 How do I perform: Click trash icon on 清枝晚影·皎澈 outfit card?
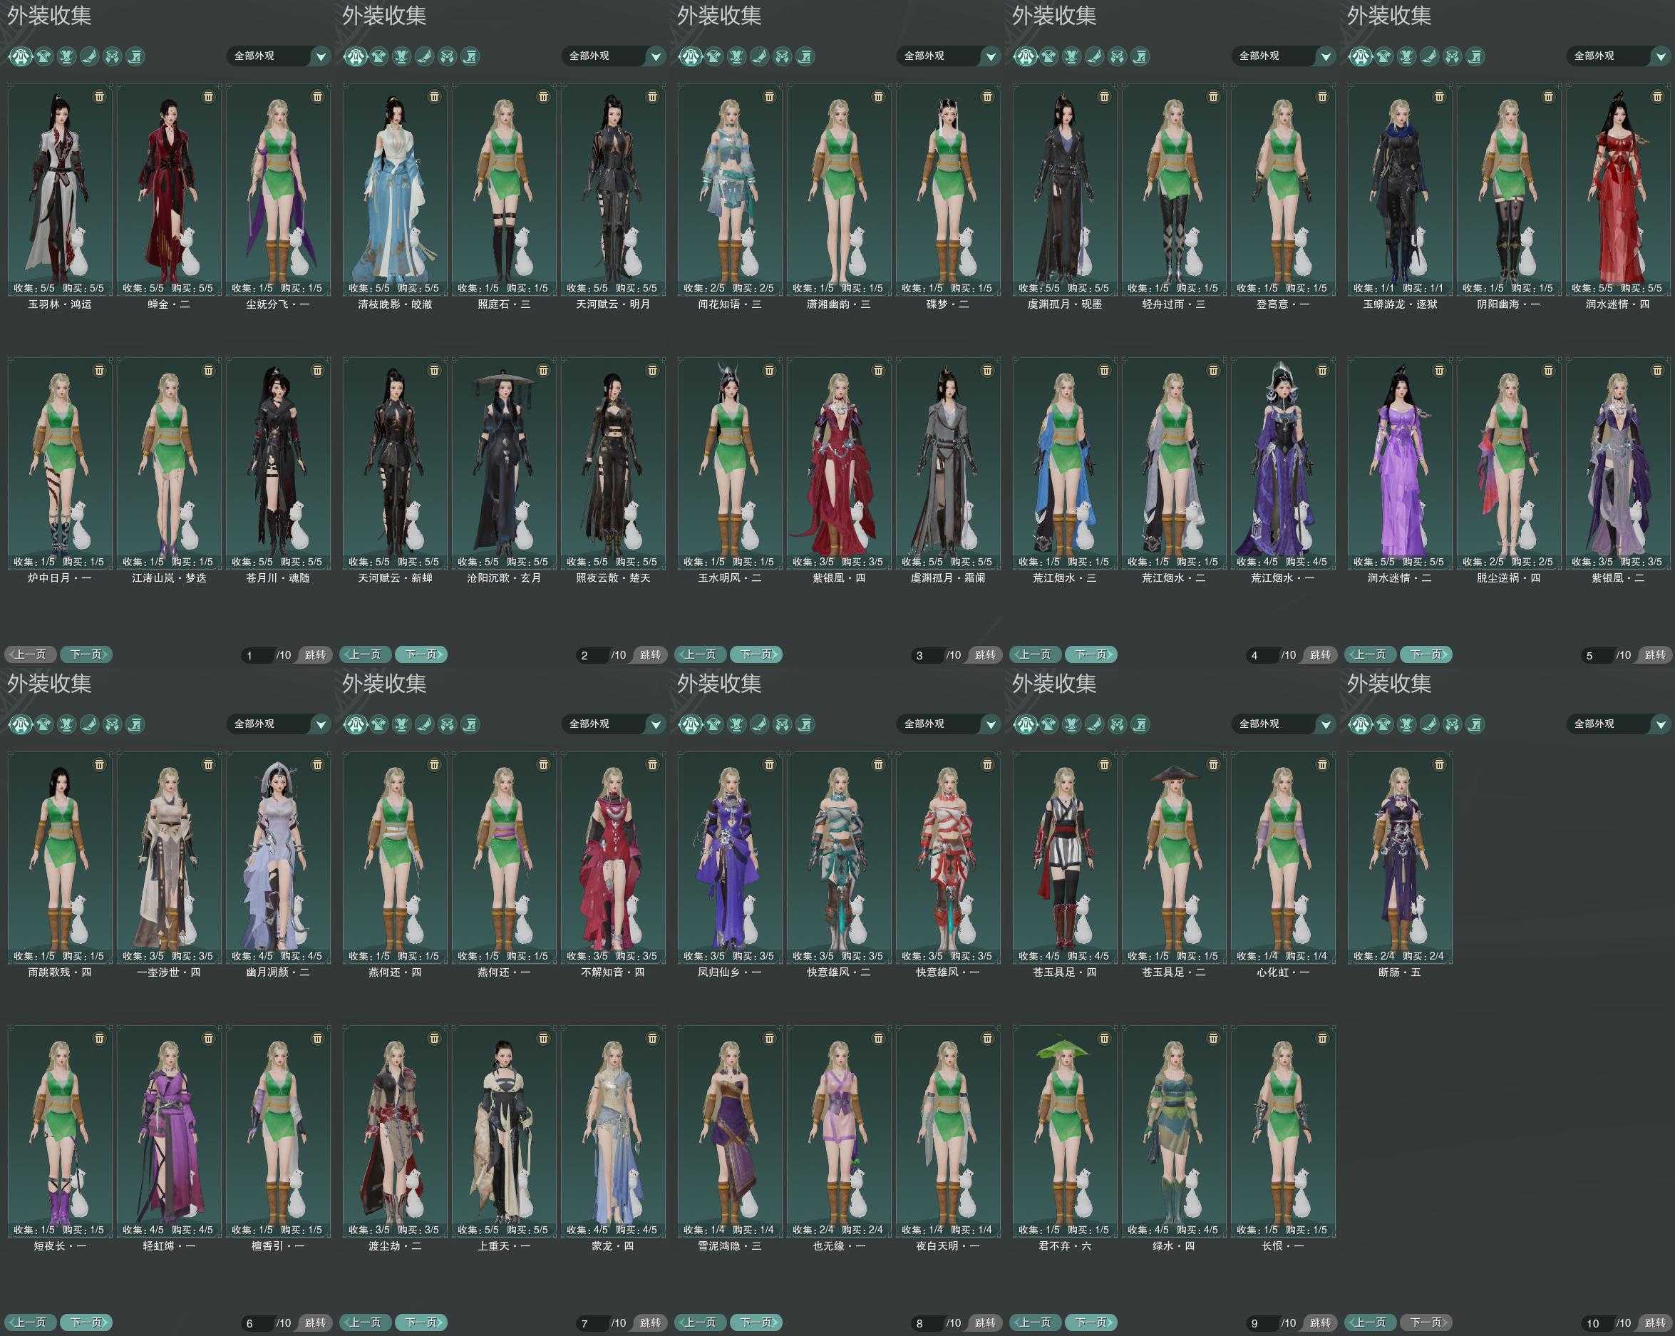pos(434,96)
